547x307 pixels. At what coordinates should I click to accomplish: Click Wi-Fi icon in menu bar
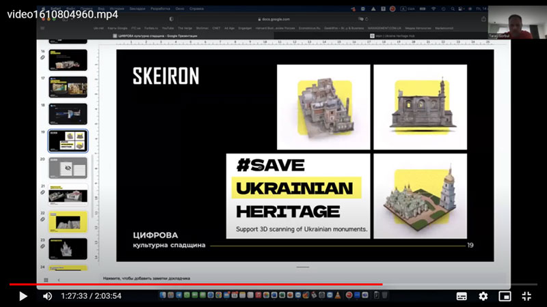[433, 9]
